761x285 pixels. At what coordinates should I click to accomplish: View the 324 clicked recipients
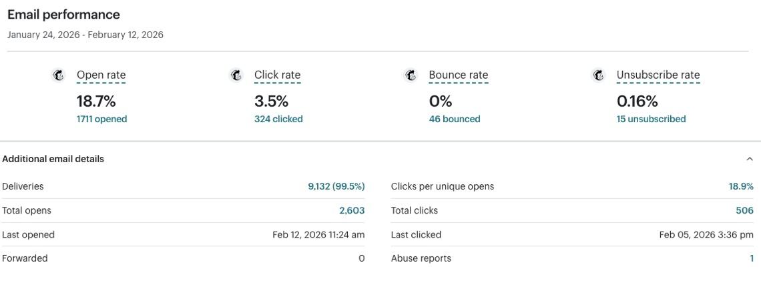[278, 119]
